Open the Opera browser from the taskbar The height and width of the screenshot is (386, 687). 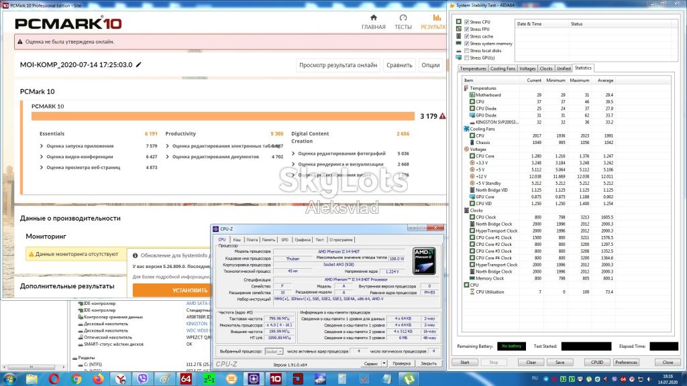click(54, 379)
